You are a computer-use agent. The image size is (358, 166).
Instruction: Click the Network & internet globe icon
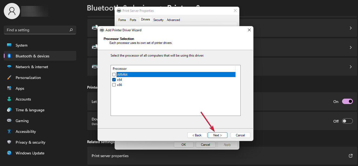pos(9,67)
